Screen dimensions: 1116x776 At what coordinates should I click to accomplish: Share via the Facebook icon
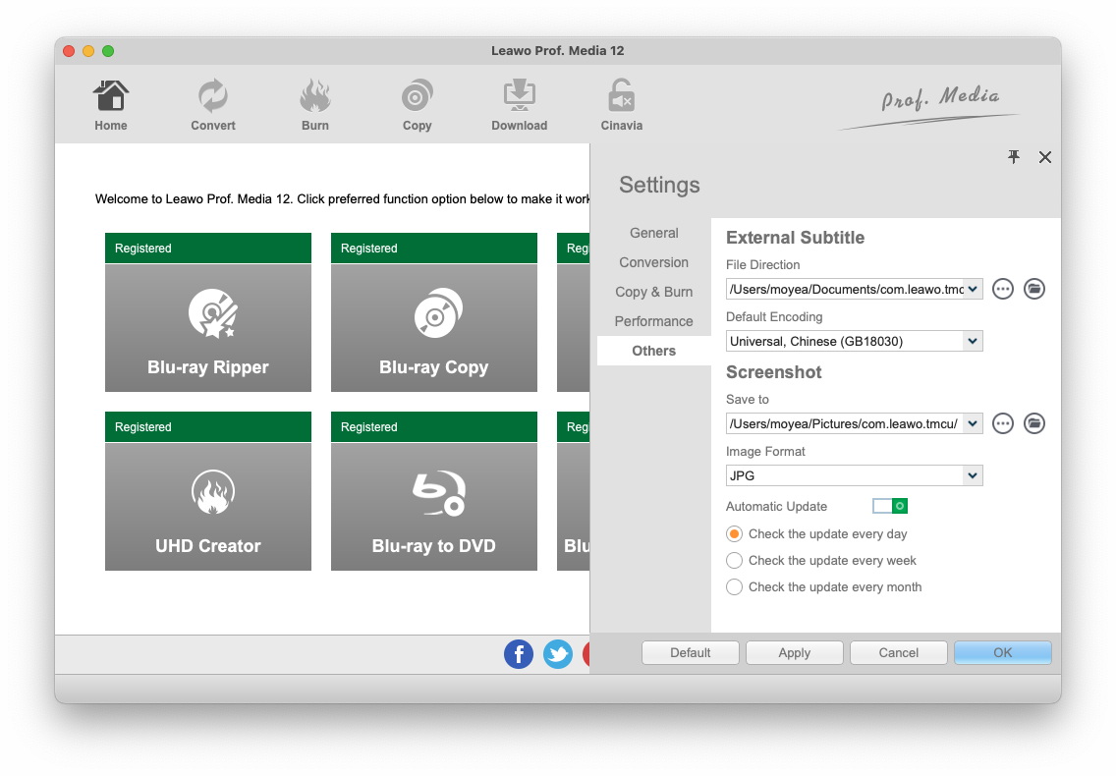(x=519, y=654)
